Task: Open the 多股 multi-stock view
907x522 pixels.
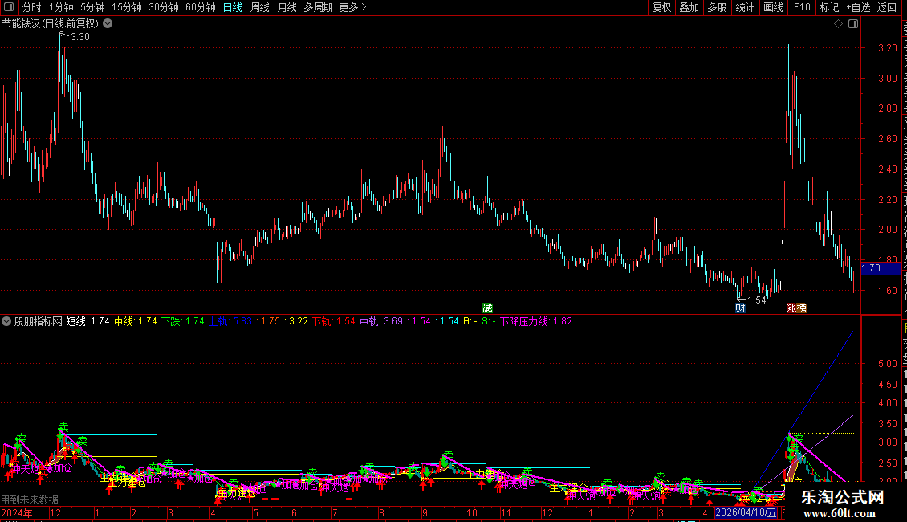Action: pyautogui.click(x=718, y=7)
